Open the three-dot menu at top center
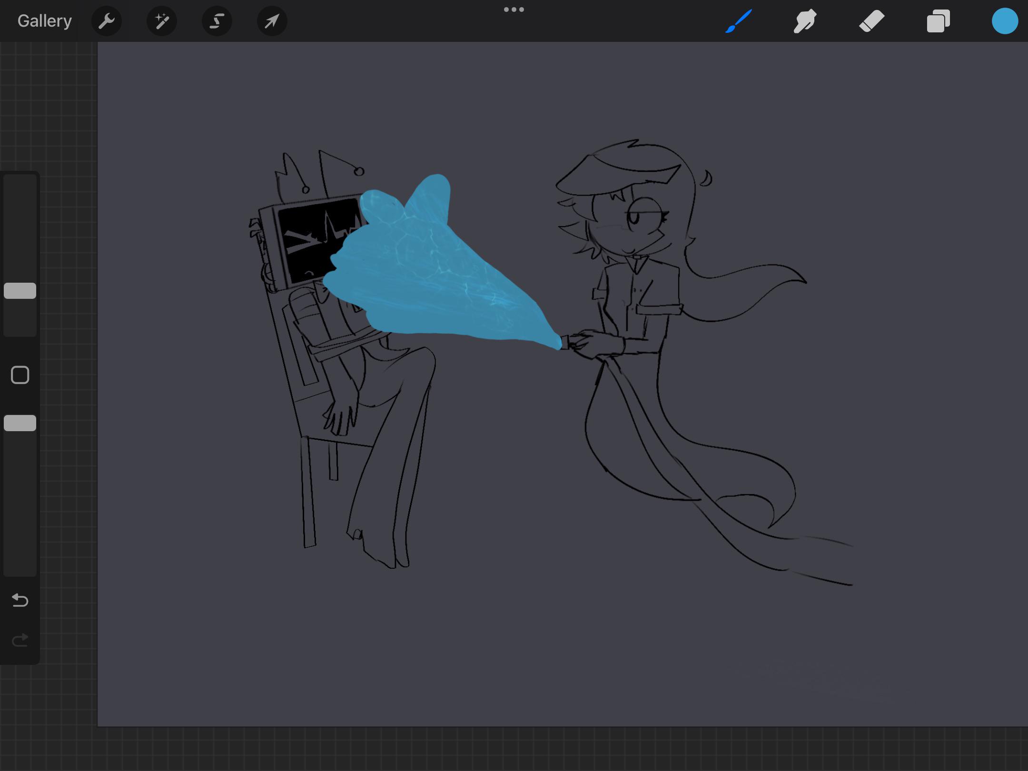 (514, 10)
